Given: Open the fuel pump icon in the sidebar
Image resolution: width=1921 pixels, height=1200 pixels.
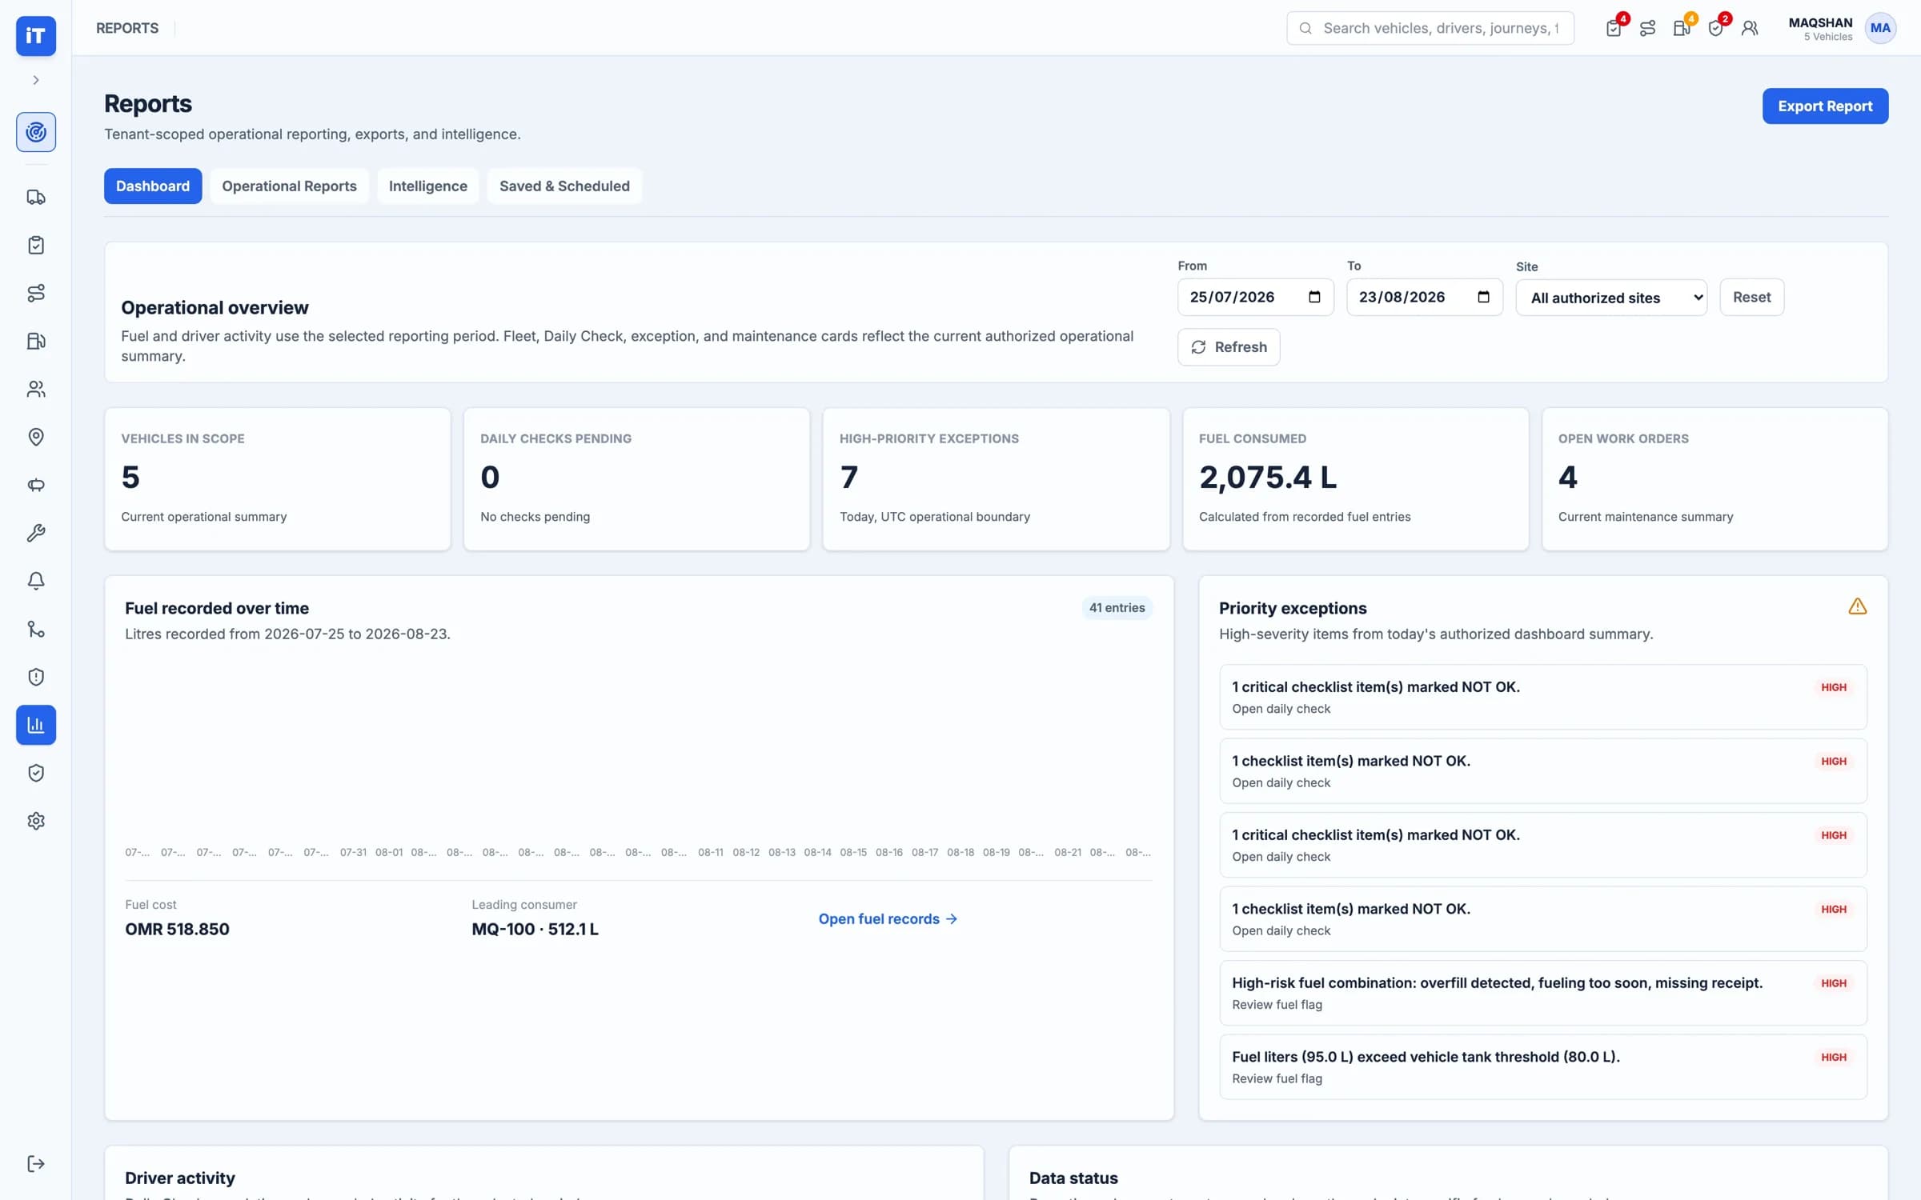Looking at the screenshot, I should (36, 341).
